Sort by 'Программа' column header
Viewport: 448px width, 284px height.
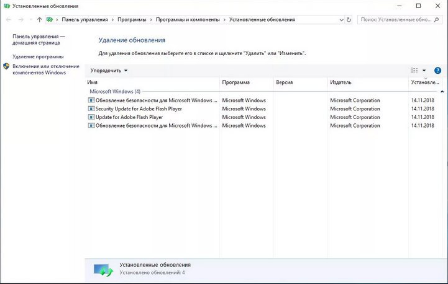click(247, 82)
